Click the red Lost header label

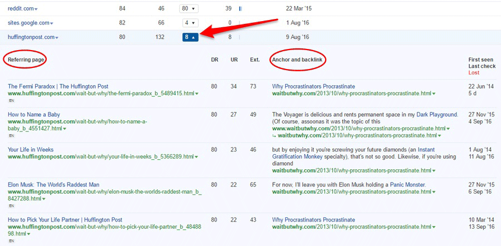(474, 72)
